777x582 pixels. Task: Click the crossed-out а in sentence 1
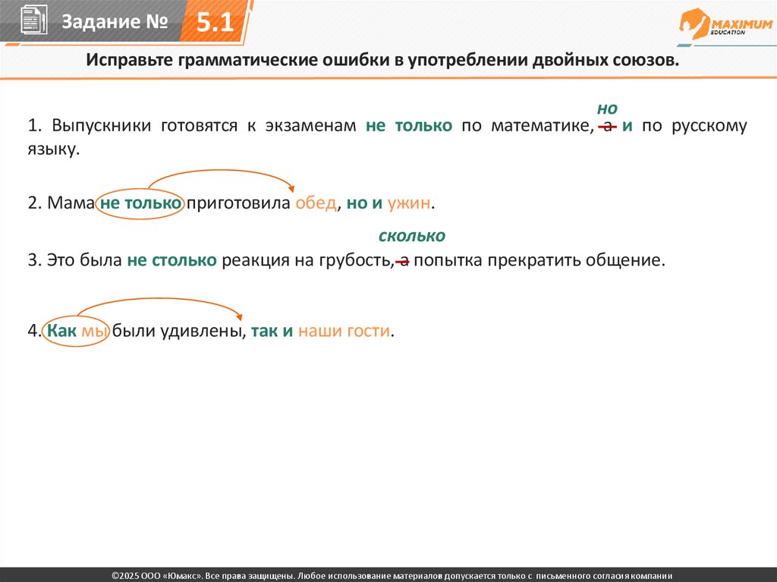(608, 127)
